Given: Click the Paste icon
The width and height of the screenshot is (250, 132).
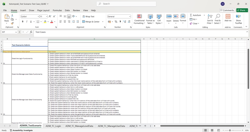Looking at the screenshot, I should click(7, 17).
